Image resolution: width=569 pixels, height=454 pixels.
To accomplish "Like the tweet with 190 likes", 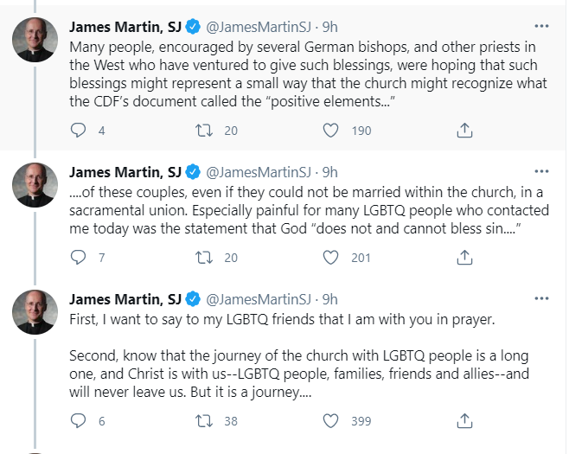I will (330, 131).
